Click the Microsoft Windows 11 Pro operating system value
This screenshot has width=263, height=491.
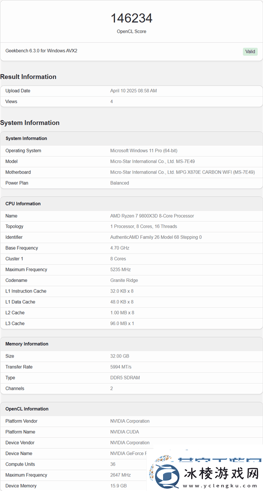tap(143, 151)
